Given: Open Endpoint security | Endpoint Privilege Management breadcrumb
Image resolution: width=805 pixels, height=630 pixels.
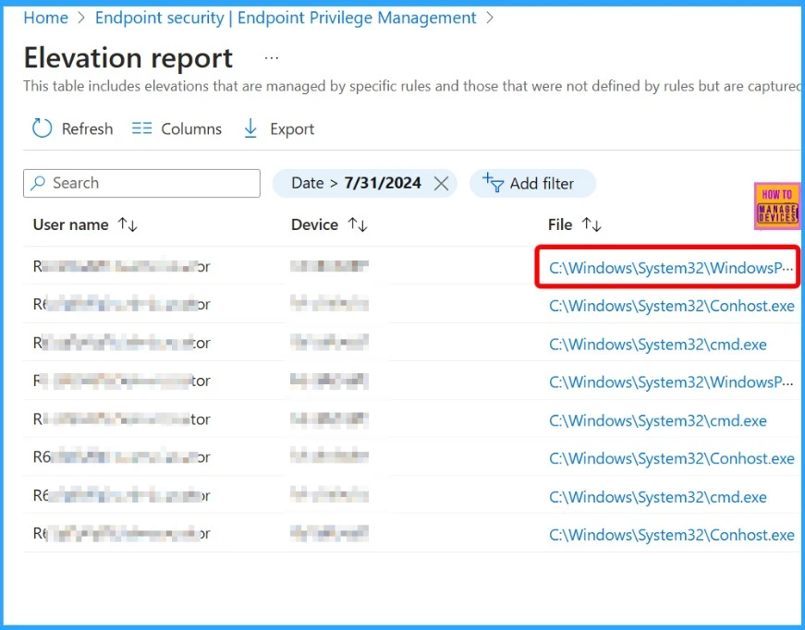Looking at the screenshot, I should point(286,18).
